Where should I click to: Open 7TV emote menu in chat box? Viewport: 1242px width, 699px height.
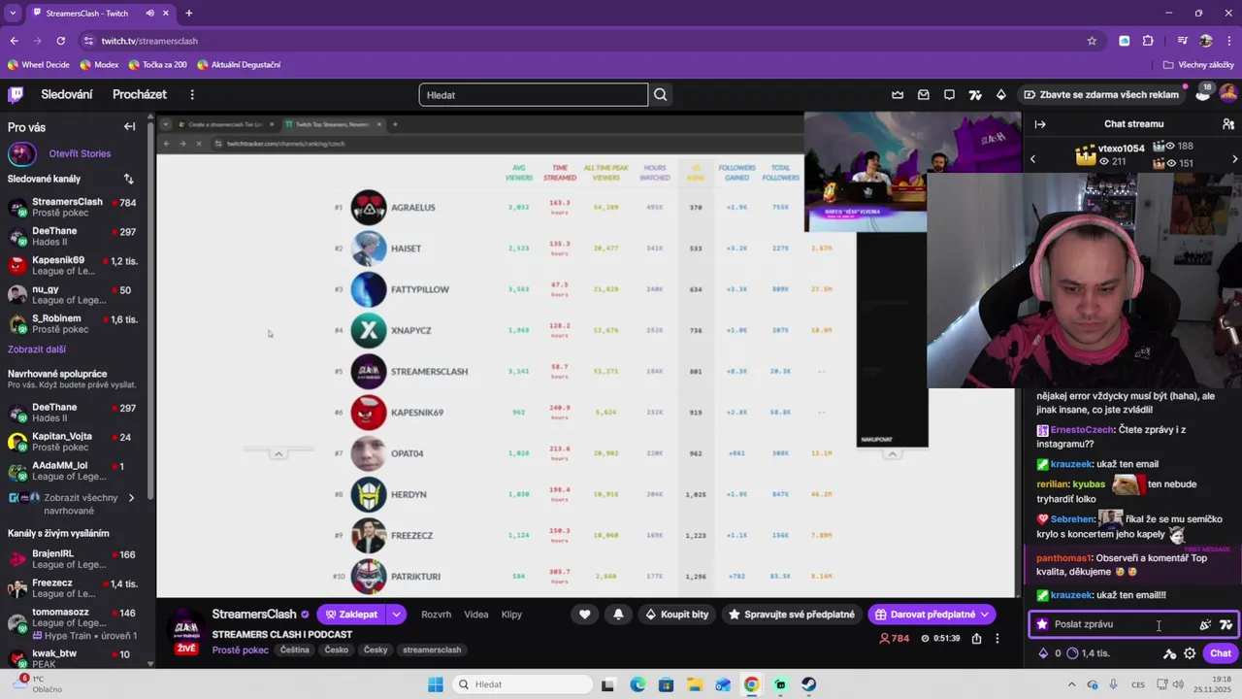[x=1226, y=624]
